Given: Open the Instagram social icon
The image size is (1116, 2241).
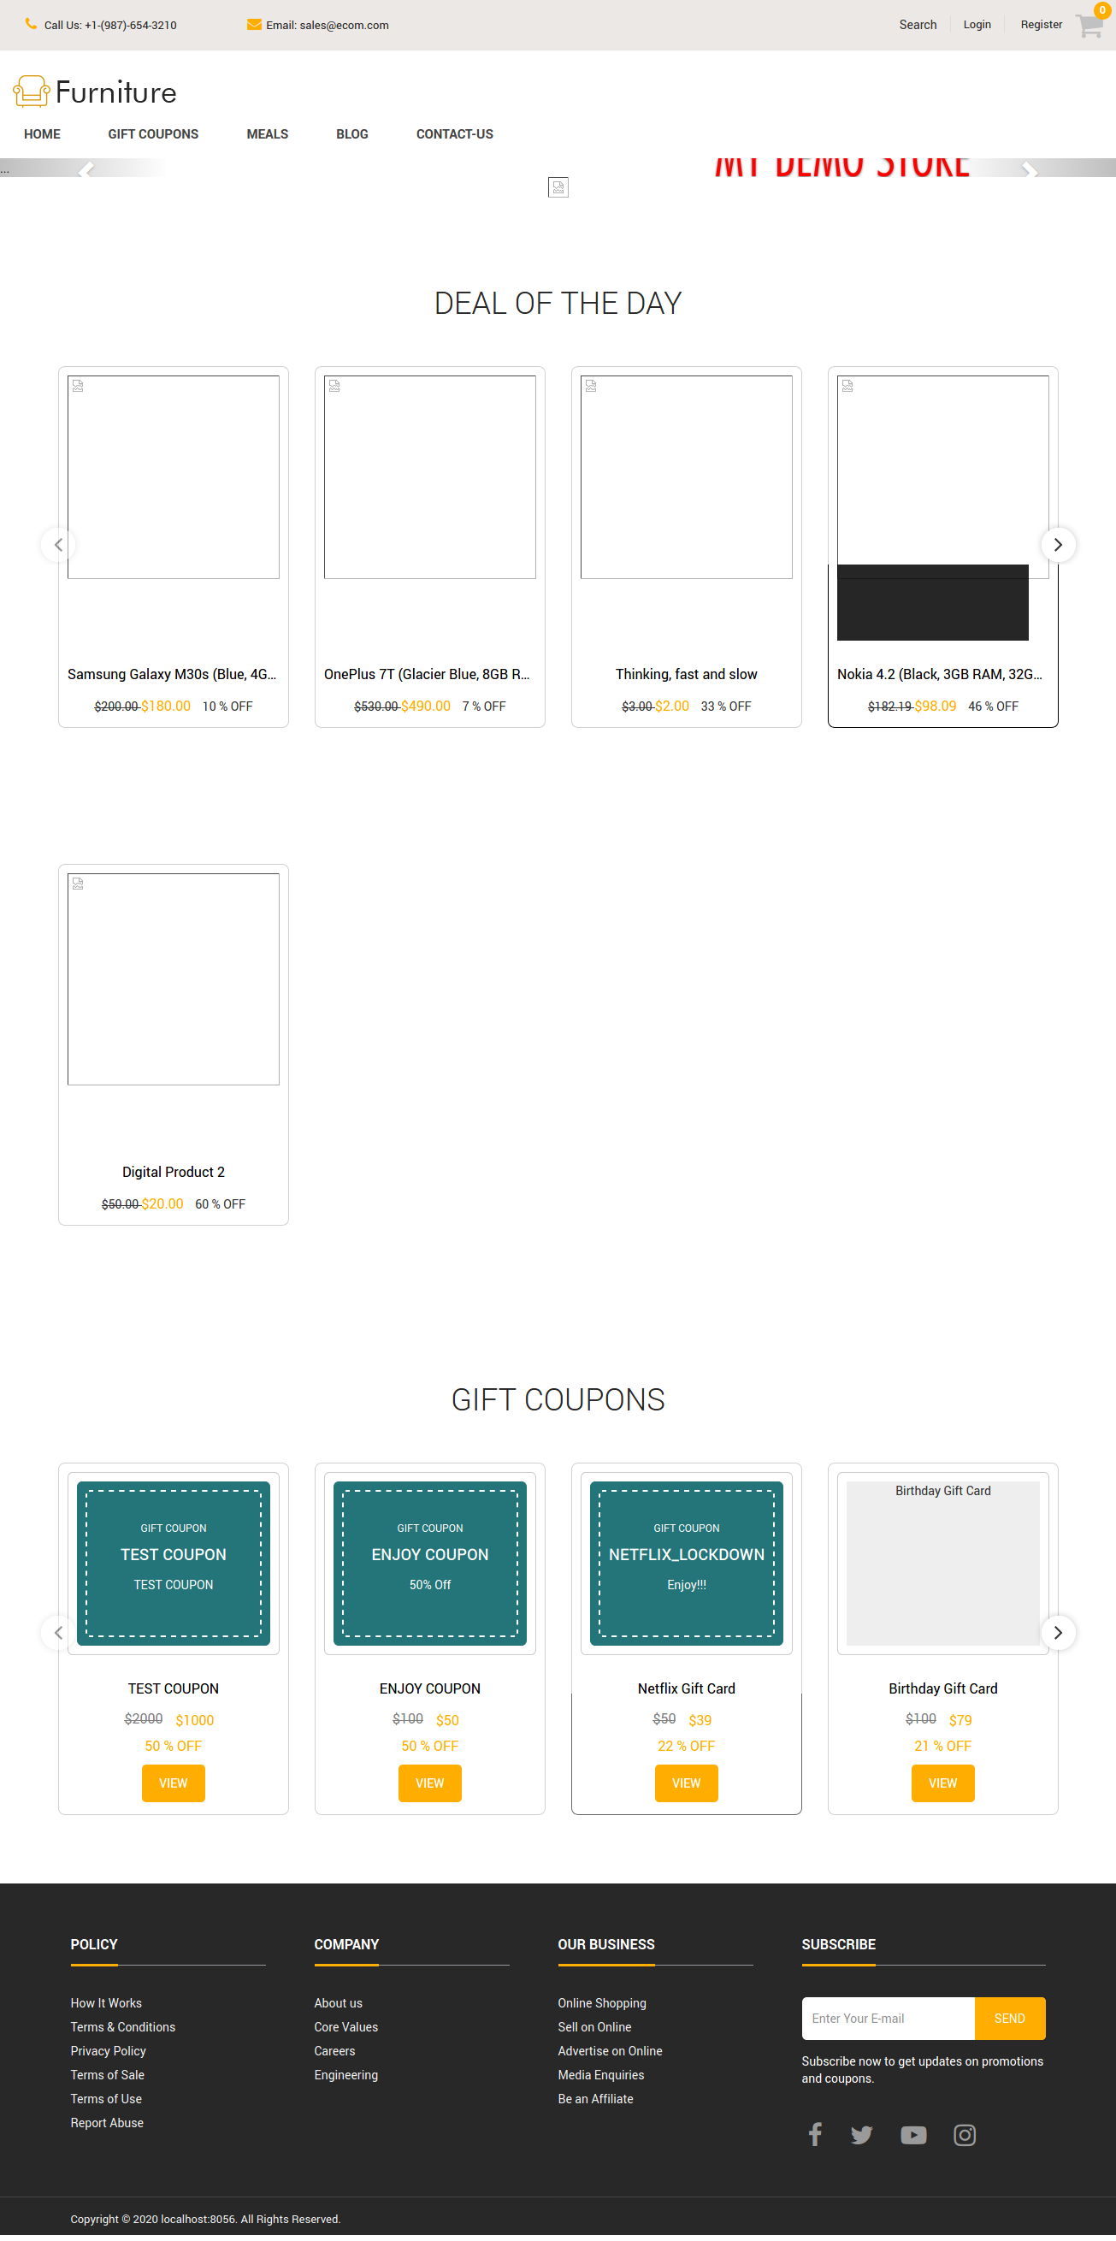Looking at the screenshot, I should pos(964,2134).
